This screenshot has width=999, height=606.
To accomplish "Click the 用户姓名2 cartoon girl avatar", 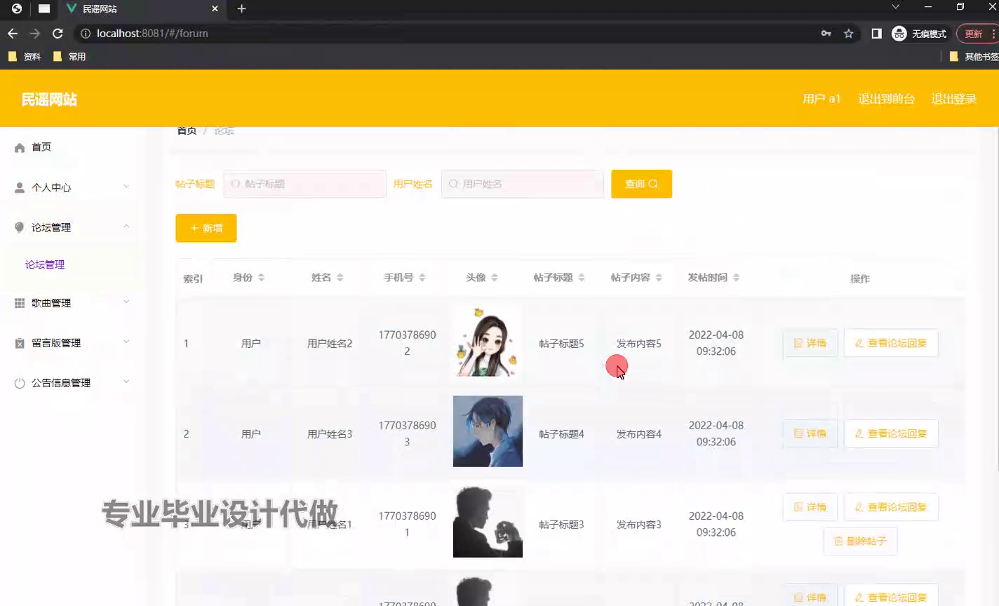I will point(488,342).
